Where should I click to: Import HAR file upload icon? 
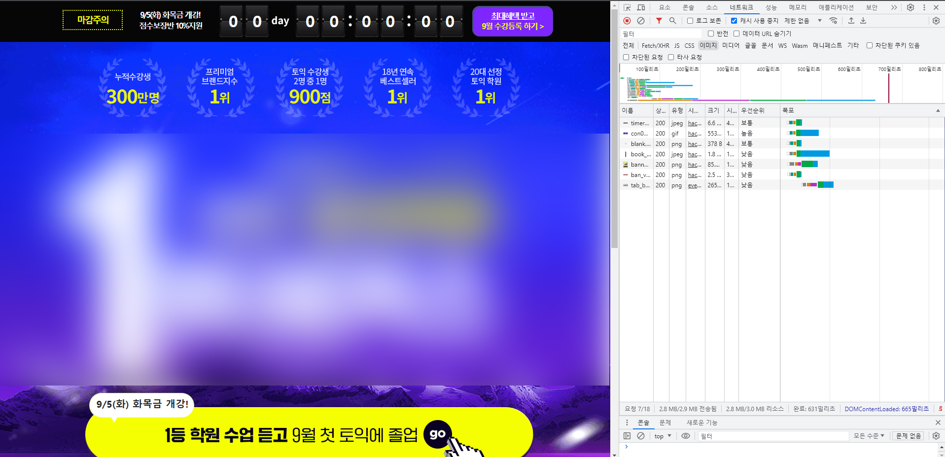pyautogui.click(x=851, y=21)
